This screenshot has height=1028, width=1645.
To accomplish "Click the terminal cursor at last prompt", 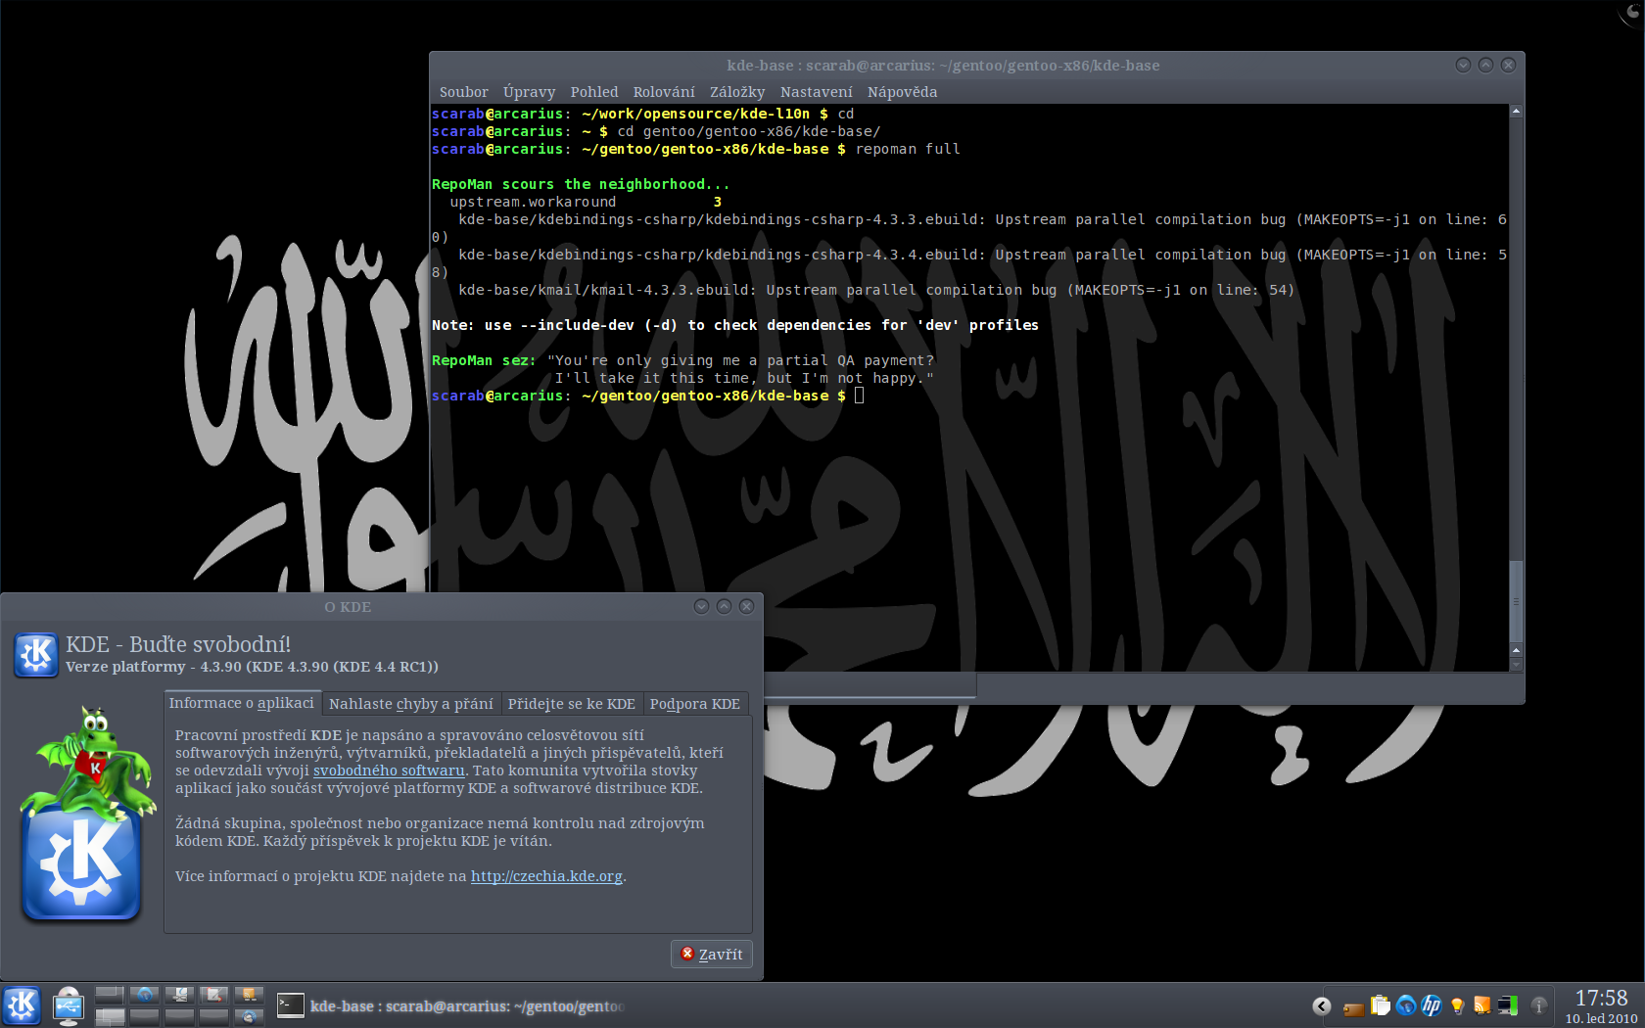I will pos(859,396).
